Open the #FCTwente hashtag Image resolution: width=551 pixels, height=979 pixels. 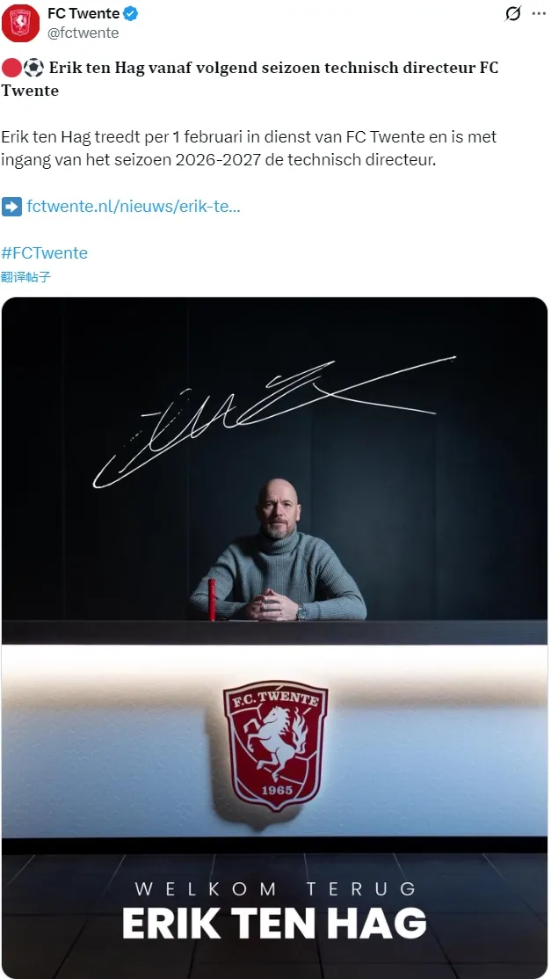click(x=44, y=252)
